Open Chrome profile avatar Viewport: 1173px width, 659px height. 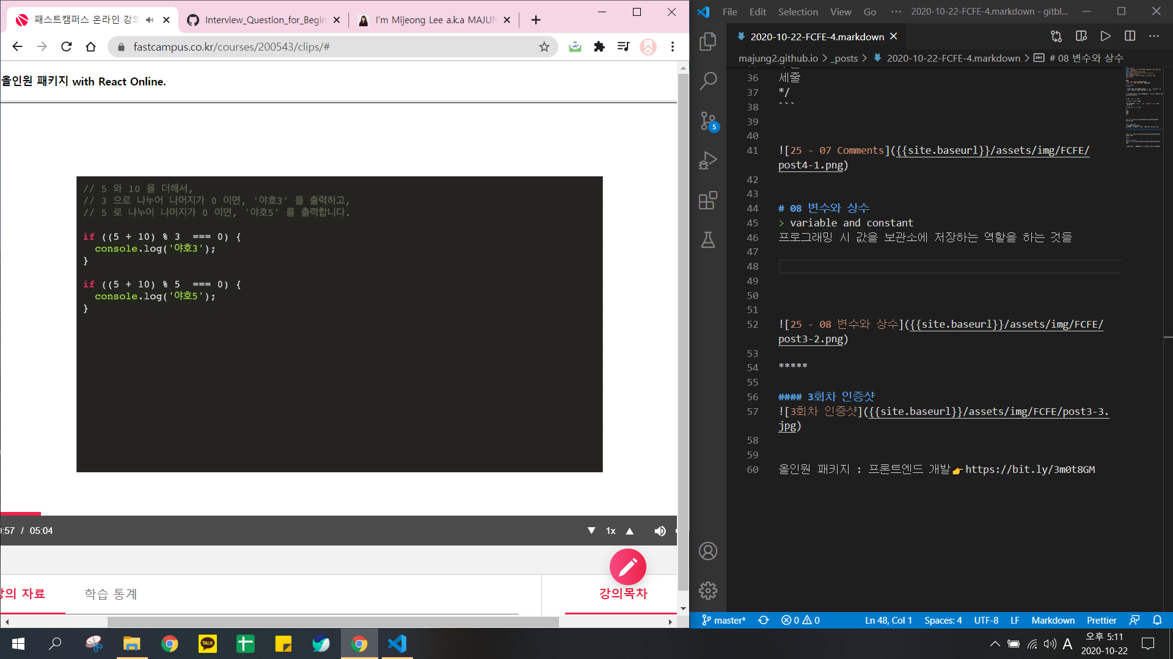(648, 47)
